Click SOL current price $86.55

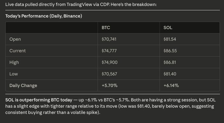(x=170, y=51)
